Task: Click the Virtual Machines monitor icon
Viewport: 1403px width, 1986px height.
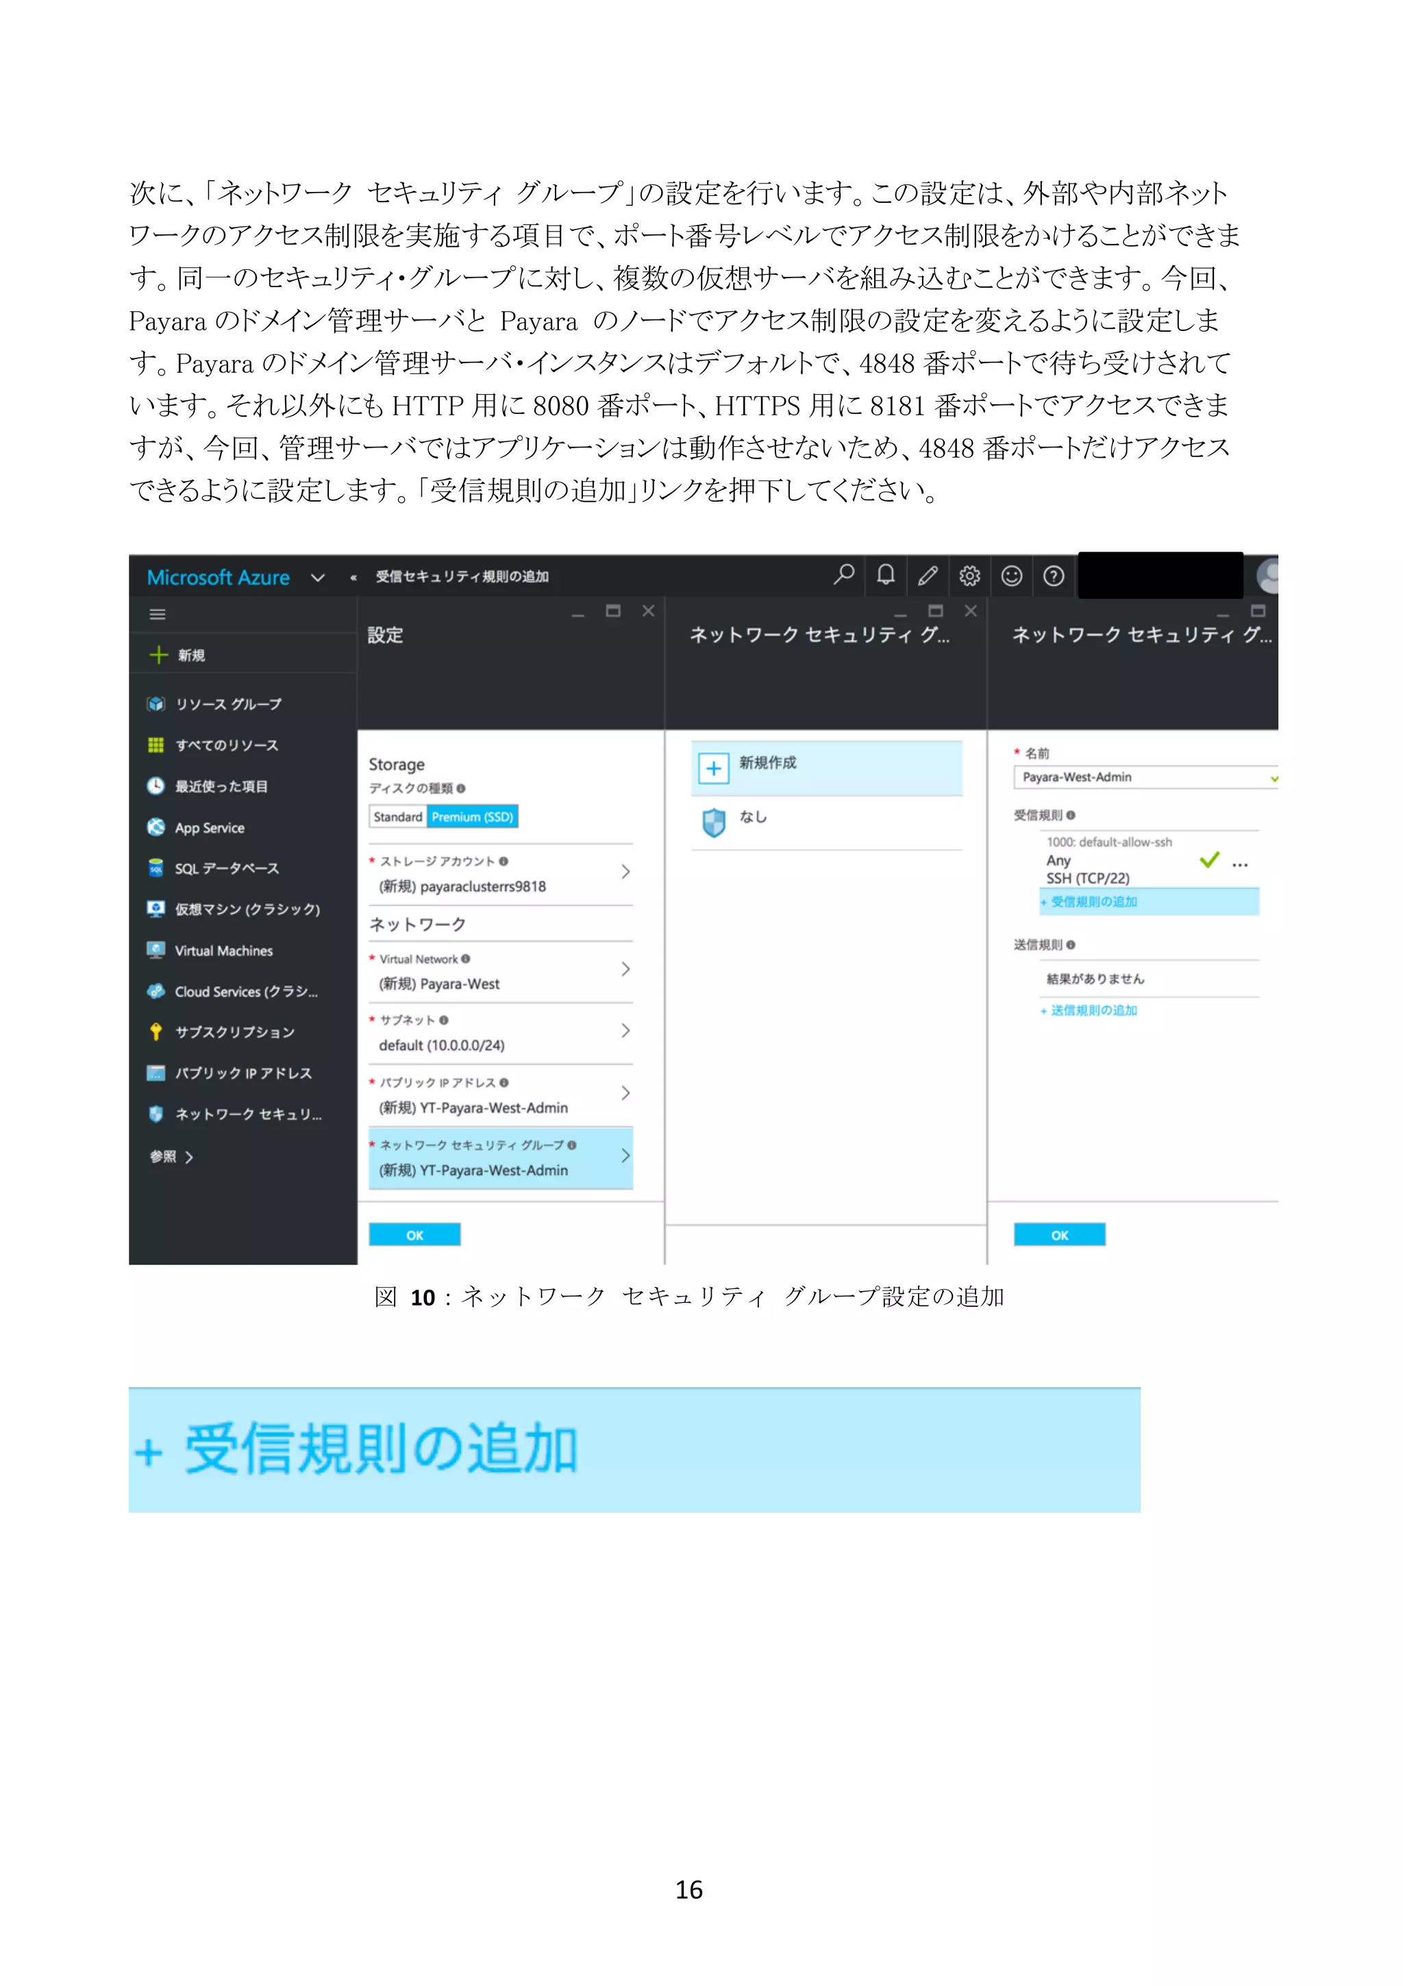Action: click(156, 950)
